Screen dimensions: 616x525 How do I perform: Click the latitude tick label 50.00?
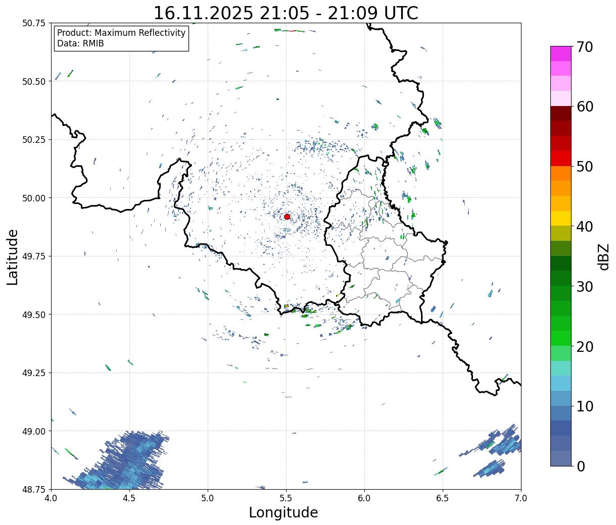(x=34, y=198)
